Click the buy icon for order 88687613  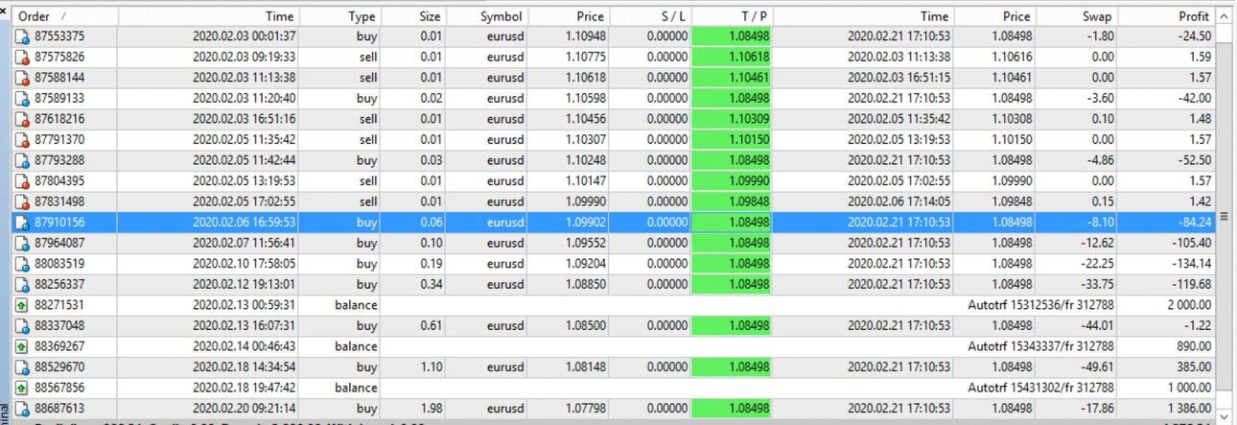pos(22,408)
